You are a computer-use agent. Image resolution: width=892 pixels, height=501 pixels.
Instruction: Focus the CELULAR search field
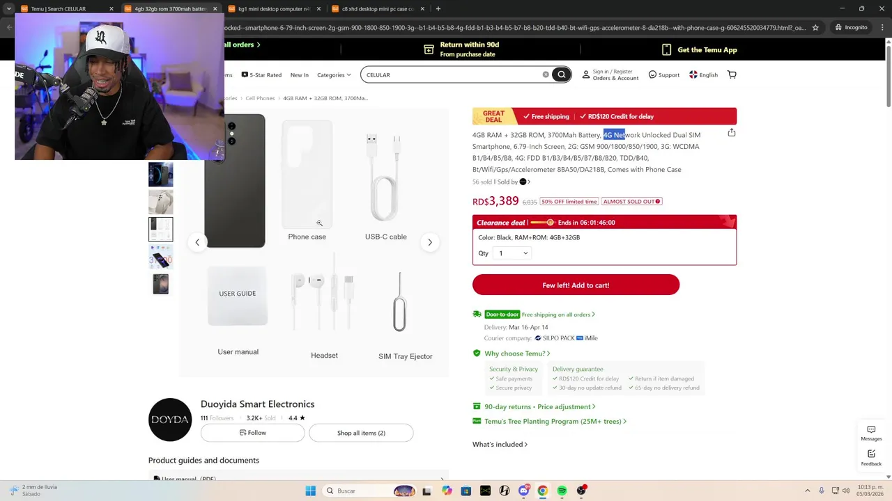click(453, 74)
